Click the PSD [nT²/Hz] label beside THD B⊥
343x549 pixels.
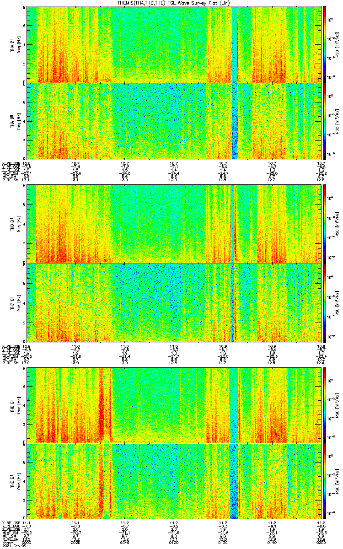(338, 224)
